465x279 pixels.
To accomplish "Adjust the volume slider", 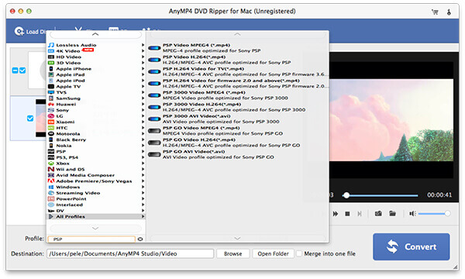I will [x=434, y=213].
